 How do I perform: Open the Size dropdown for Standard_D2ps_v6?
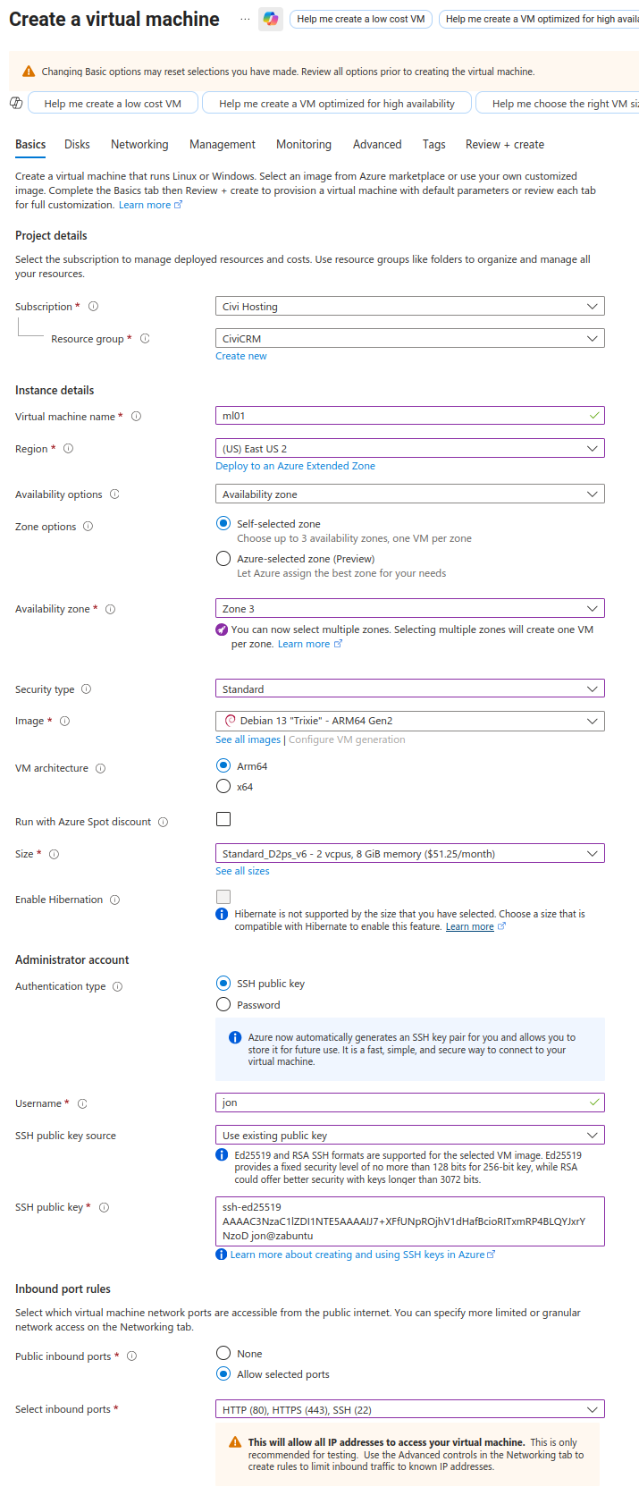click(409, 854)
